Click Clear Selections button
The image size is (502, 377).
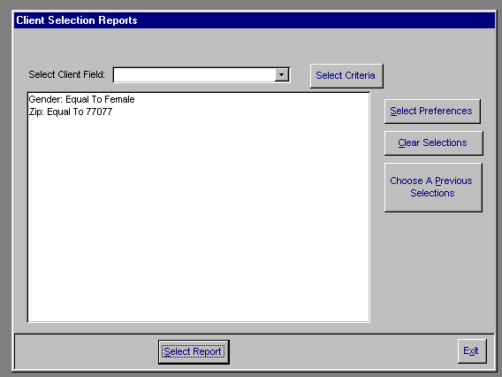[x=433, y=143]
